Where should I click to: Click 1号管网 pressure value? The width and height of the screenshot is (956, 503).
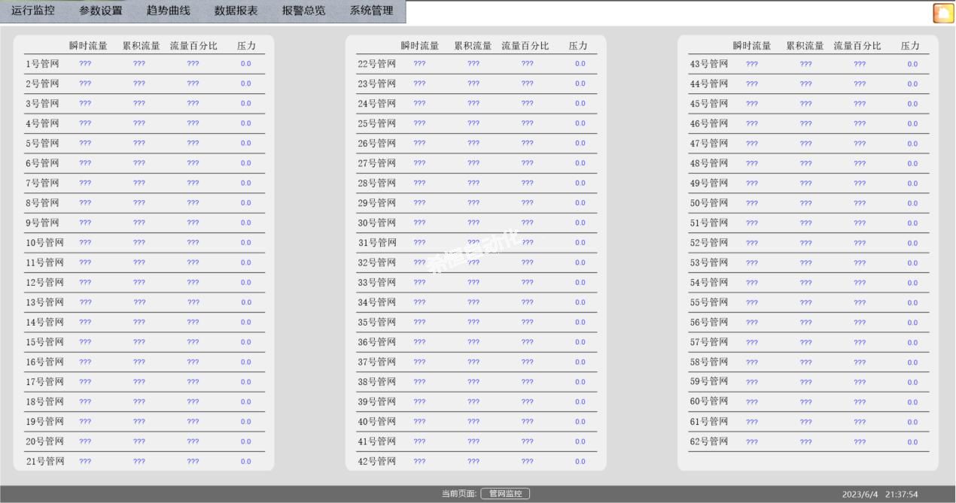coord(246,64)
